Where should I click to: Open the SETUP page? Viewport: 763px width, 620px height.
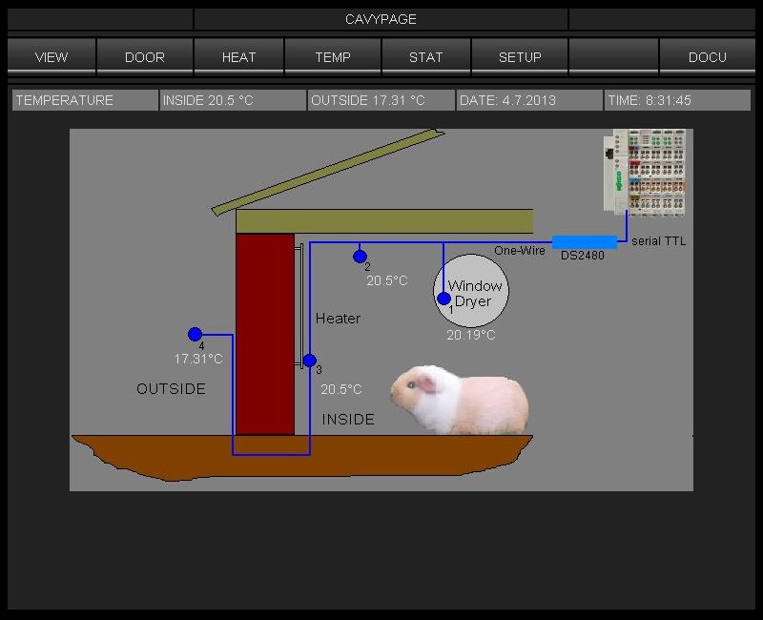click(520, 57)
